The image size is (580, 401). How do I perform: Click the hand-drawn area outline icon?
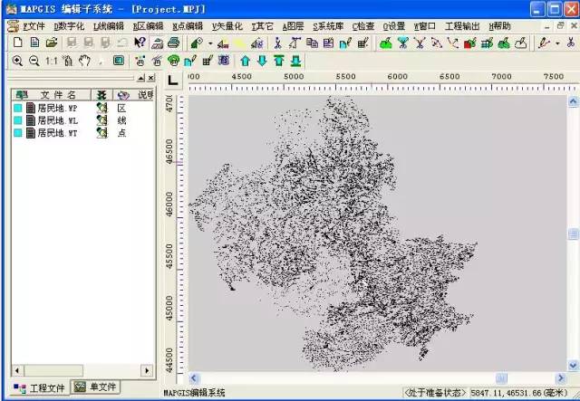pyautogui.click(x=520, y=43)
